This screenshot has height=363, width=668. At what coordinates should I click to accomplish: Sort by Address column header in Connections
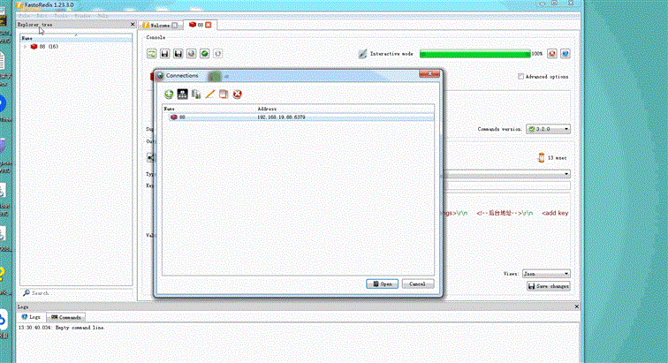click(x=267, y=109)
